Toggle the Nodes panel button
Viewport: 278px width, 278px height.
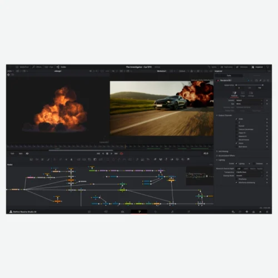tap(61, 67)
